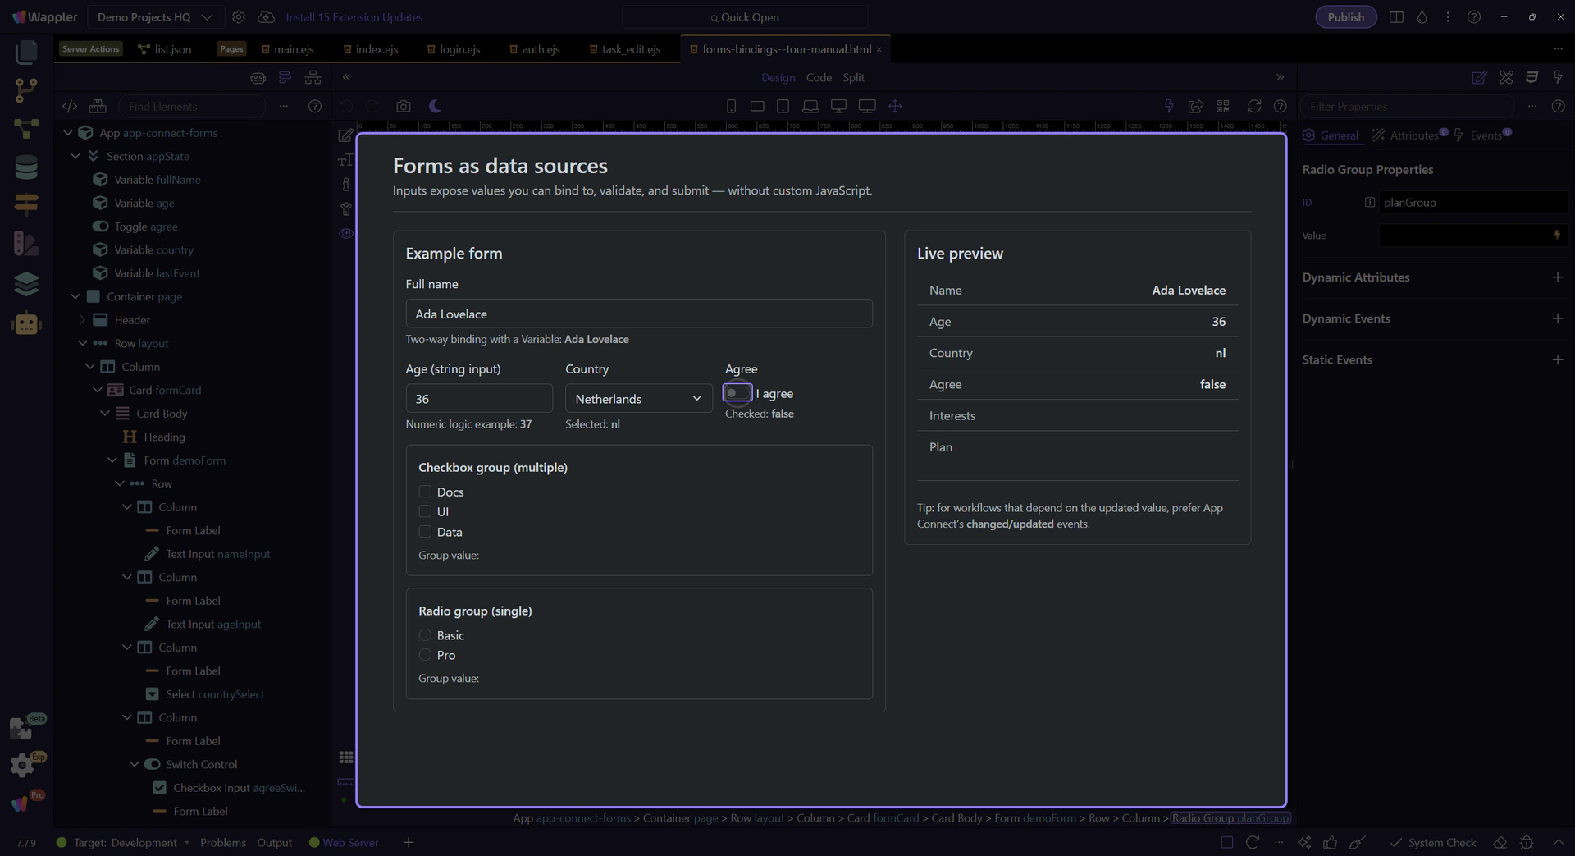The height and width of the screenshot is (856, 1575).
Task: Click the Value dynamic binding lightning icon
Action: (1556, 236)
